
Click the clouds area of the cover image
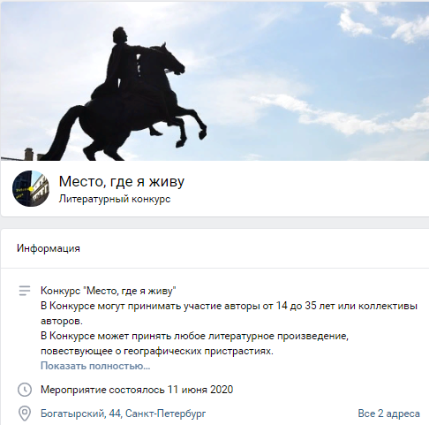click(338, 115)
